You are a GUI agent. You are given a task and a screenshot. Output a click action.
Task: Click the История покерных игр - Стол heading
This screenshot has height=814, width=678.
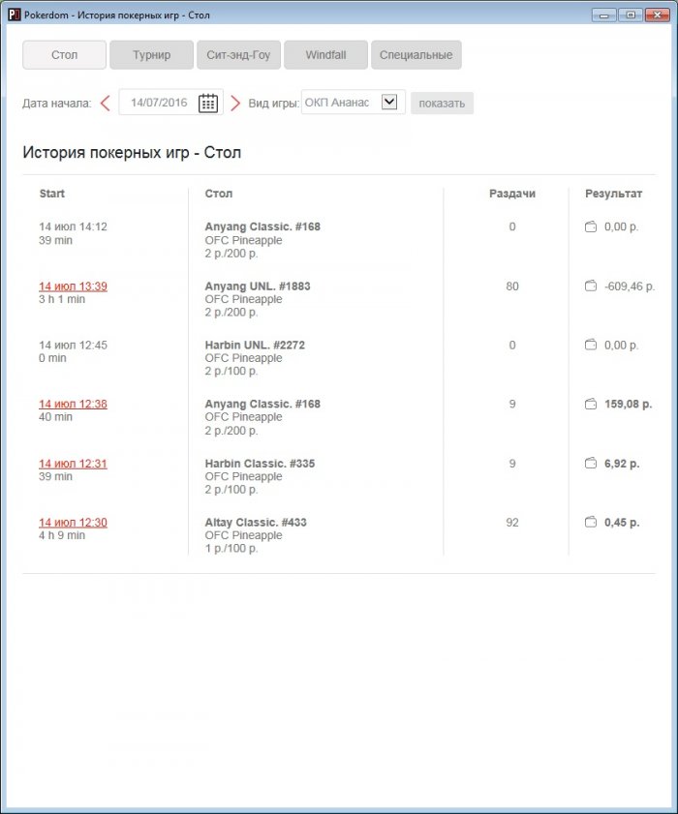pos(132,153)
